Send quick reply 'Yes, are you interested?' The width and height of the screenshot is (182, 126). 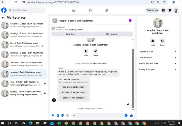click(74, 87)
